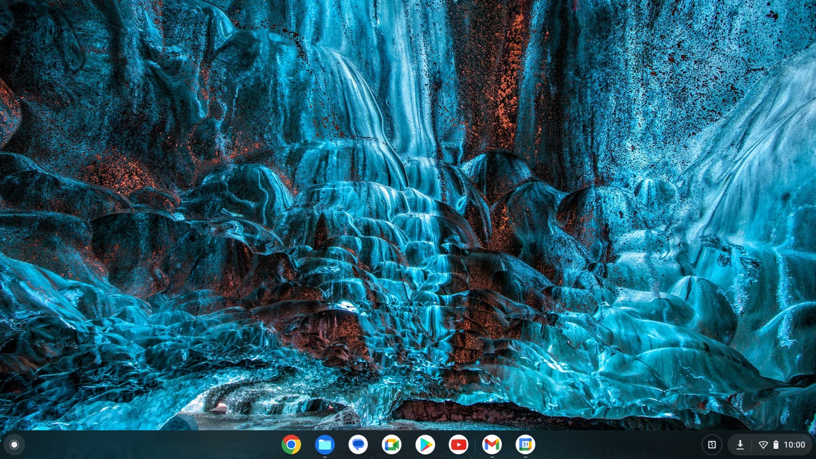Image resolution: width=816 pixels, height=459 pixels.
Task: Launch YouTube
Action: tap(458, 445)
